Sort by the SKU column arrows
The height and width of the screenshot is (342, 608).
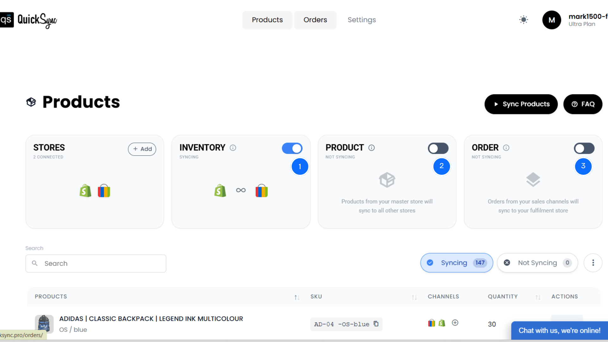point(414,297)
